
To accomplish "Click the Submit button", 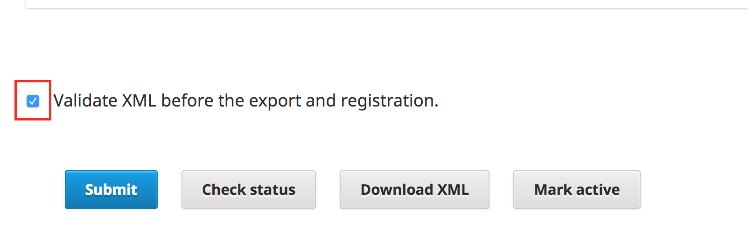I will click(111, 190).
